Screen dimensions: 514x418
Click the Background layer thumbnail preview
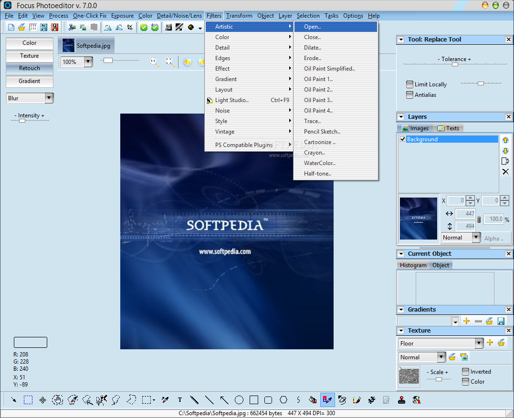(x=419, y=219)
